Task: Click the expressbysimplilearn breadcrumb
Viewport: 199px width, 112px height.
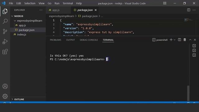Action: (62, 16)
